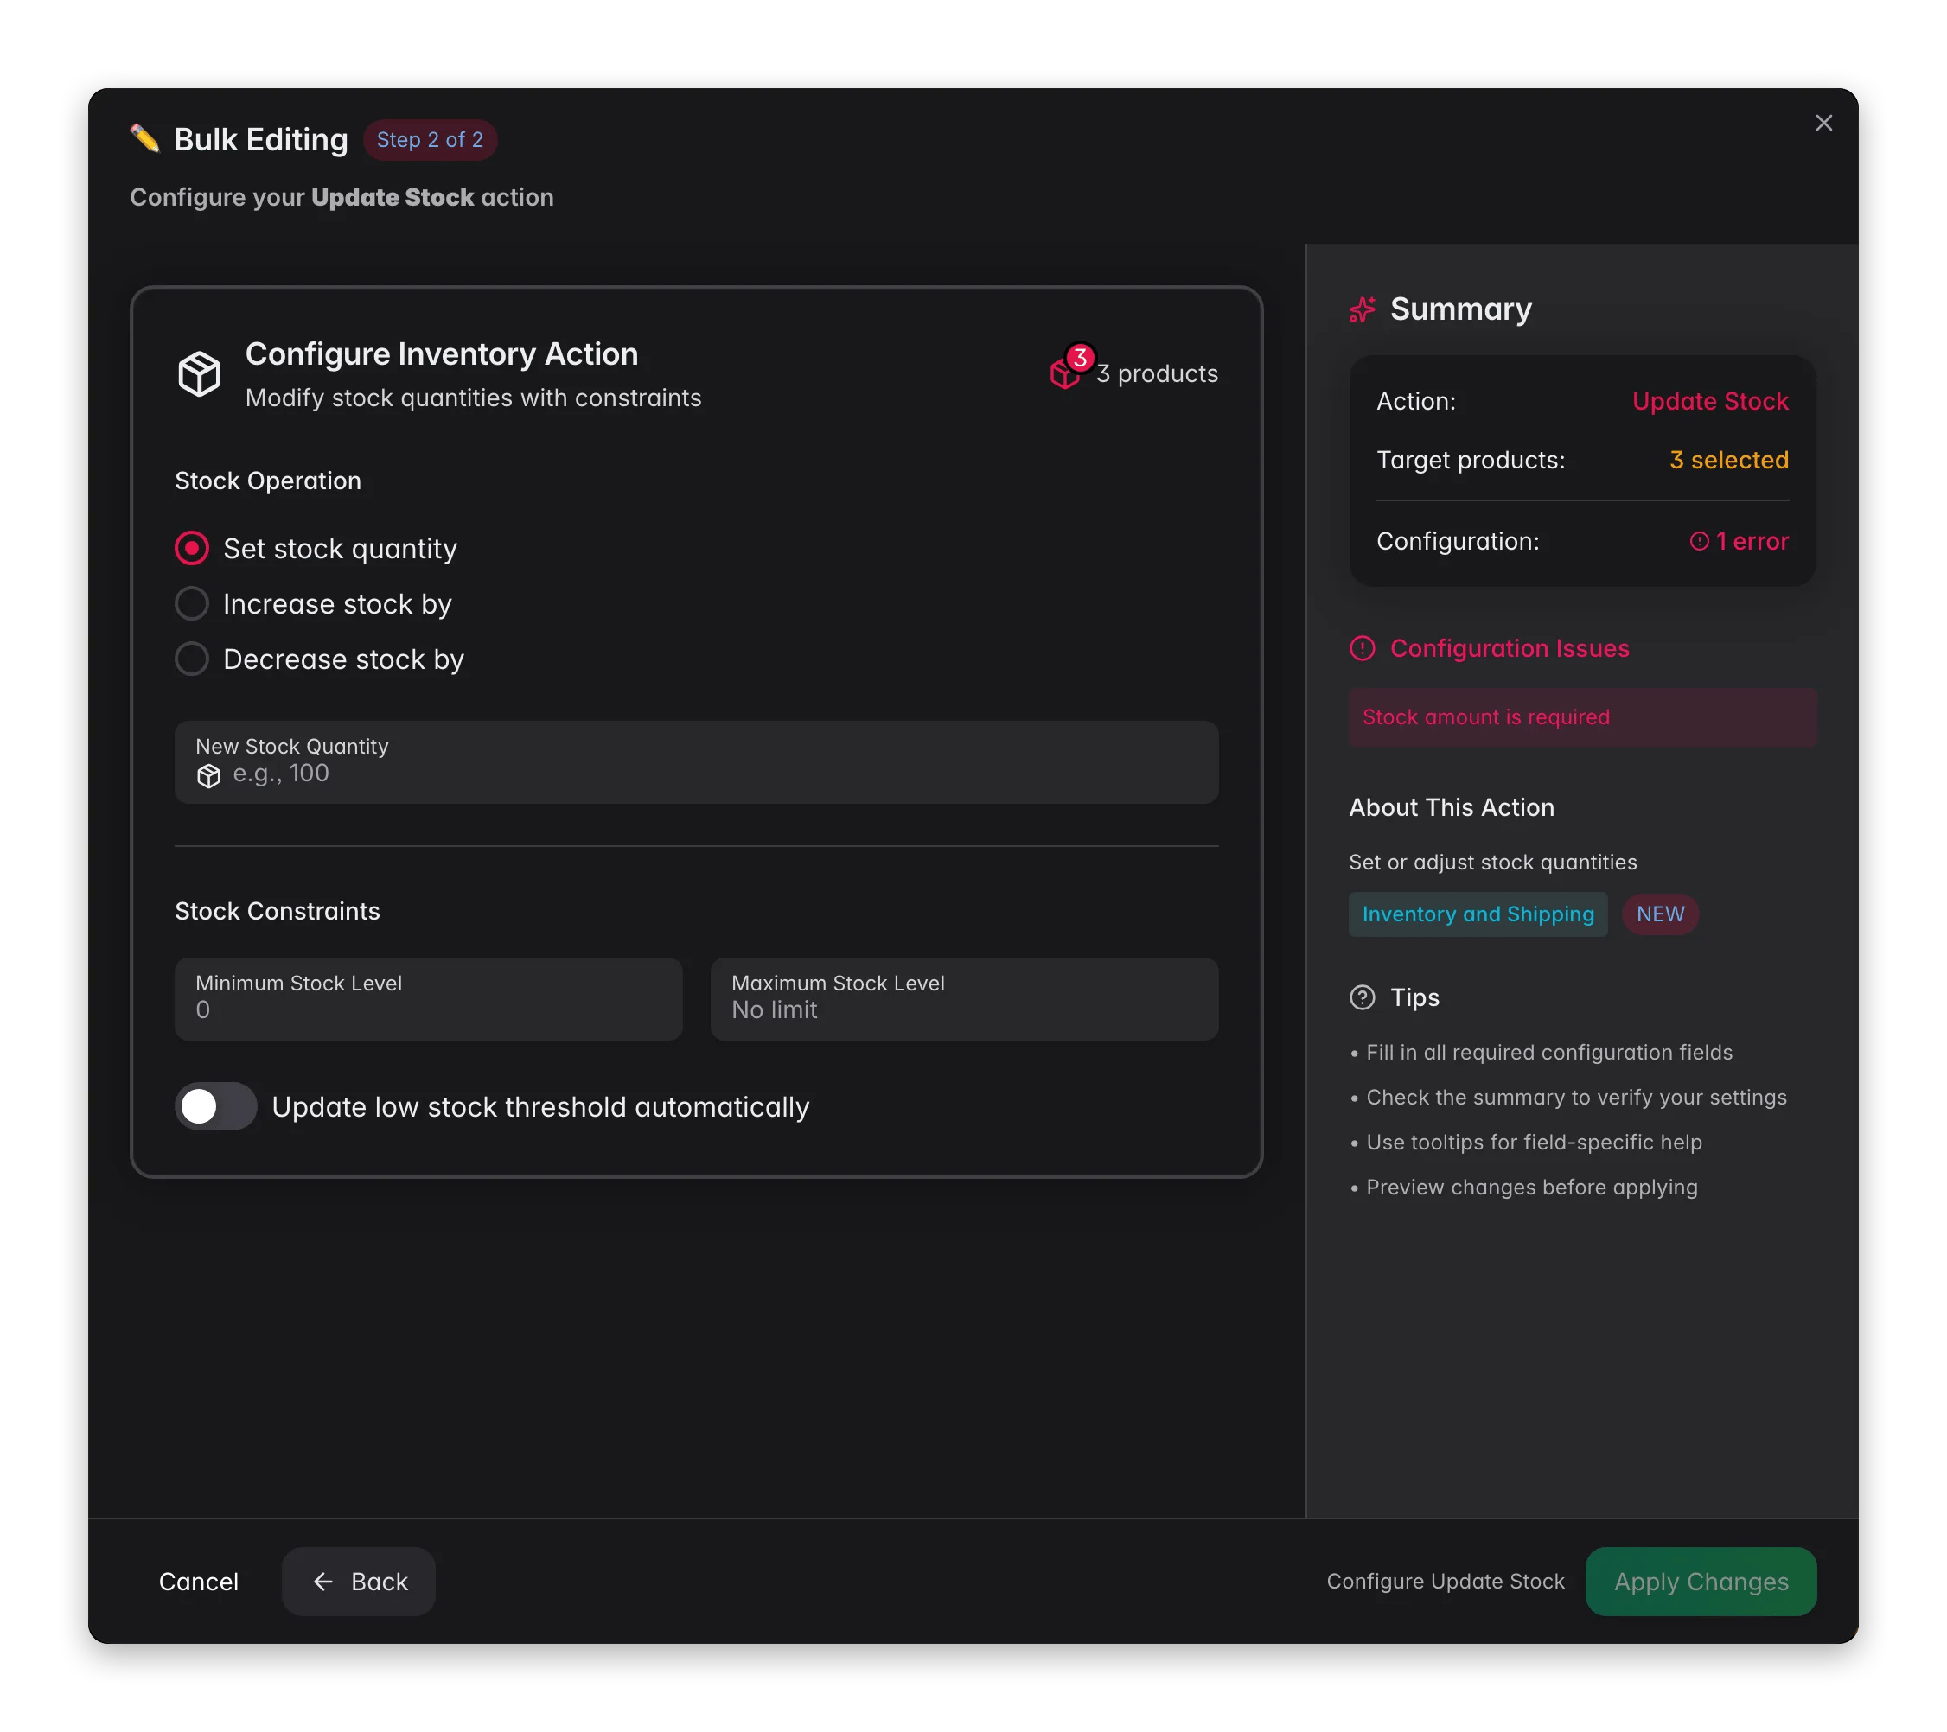Click the Stock Constraints section heading
This screenshot has width=1947, height=1732.
click(x=278, y=911)
